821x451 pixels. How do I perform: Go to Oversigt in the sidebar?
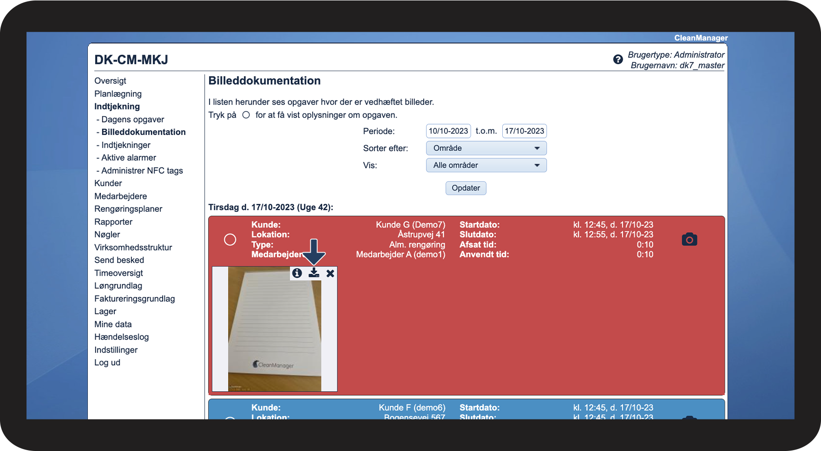click(x=110, y=81)
